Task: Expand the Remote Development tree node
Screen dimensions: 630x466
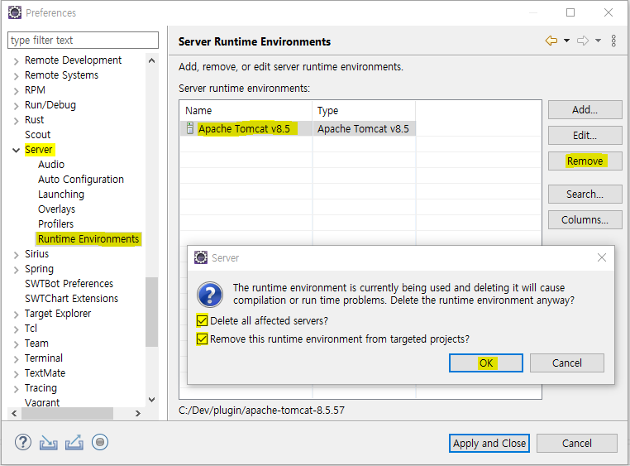Action: click(16, 61)
